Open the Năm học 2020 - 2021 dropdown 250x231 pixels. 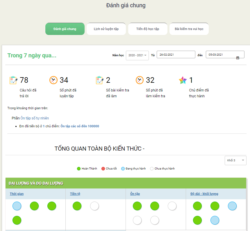tap(137, 55)
